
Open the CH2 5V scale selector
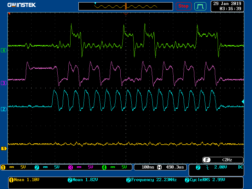coord(57,167)
